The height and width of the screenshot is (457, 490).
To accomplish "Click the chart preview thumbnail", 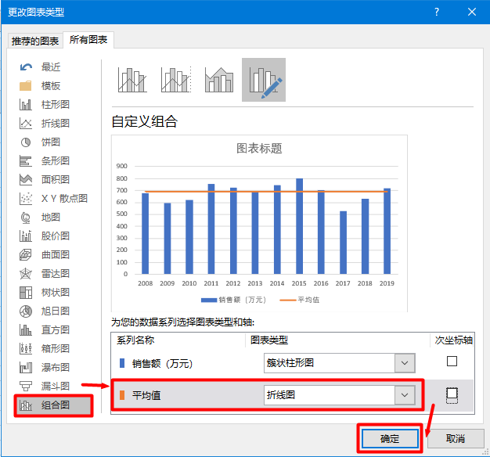I will (259, 223).
